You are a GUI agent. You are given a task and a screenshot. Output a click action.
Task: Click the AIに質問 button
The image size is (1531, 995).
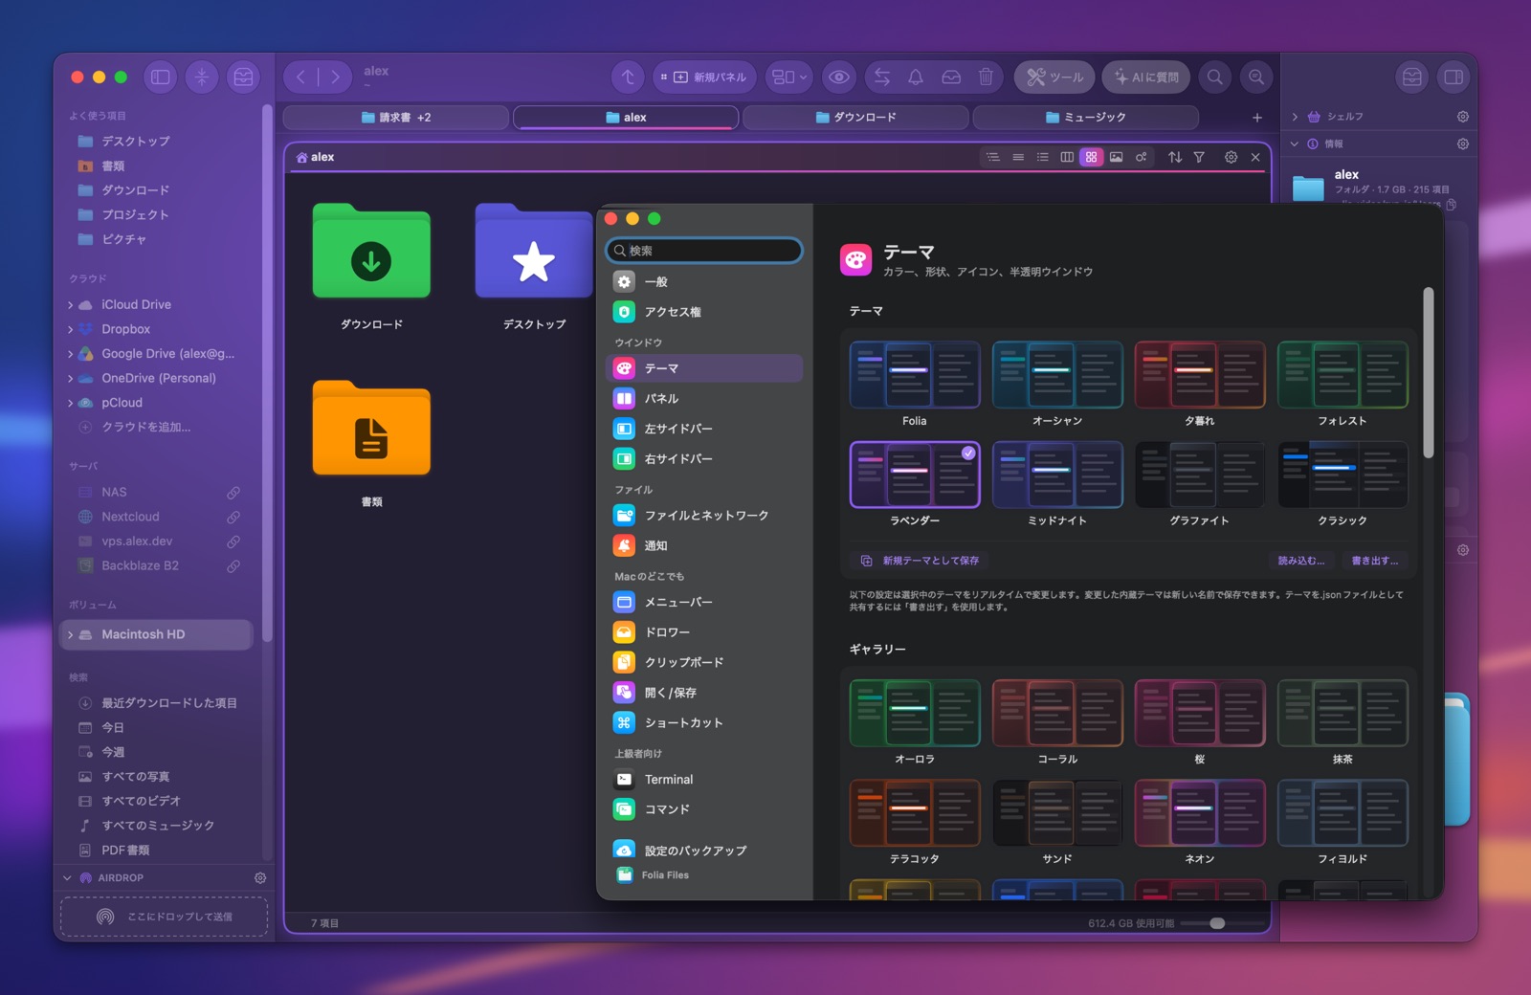click(x=1146, y=77)
